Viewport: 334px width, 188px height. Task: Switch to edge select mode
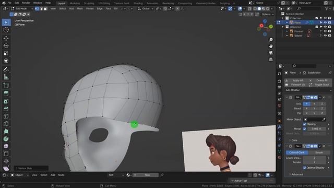(41, 9)
